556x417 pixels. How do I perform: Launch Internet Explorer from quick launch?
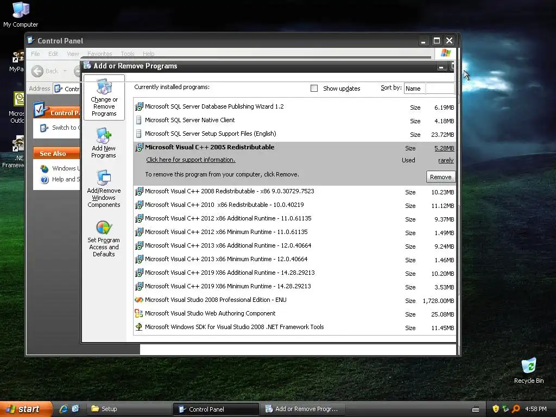point(64,409)
